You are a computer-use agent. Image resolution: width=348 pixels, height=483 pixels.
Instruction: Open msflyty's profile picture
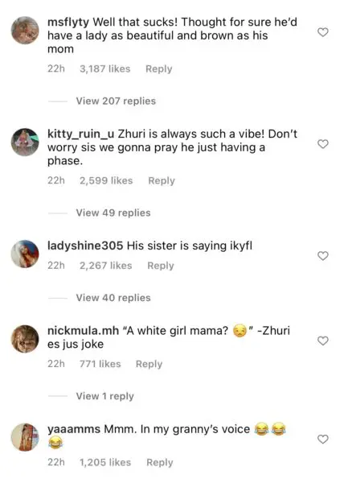[25, 31]
